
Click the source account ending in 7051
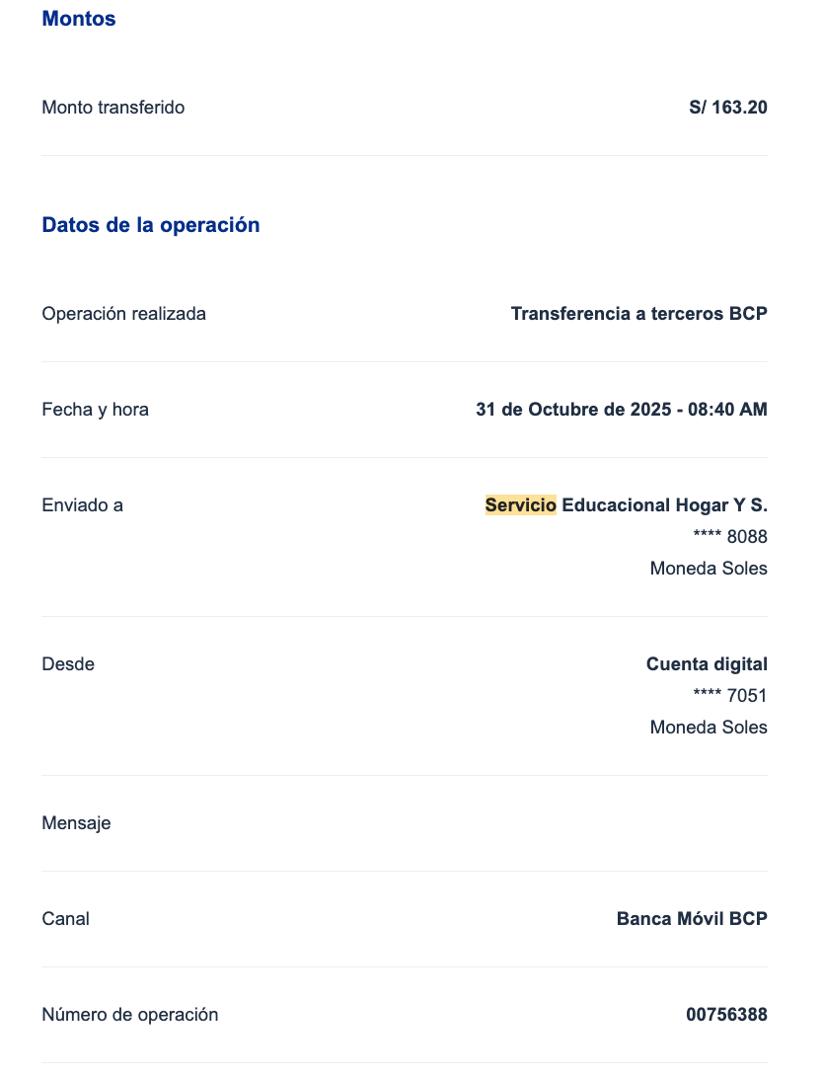pos(730,696)
